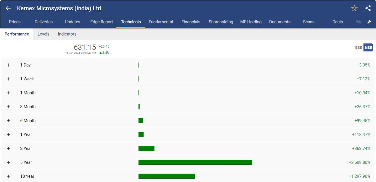This screenshot has width=376, height=182.
Task: Click the +118.47% 1 Year return
Action: point(361,134)
